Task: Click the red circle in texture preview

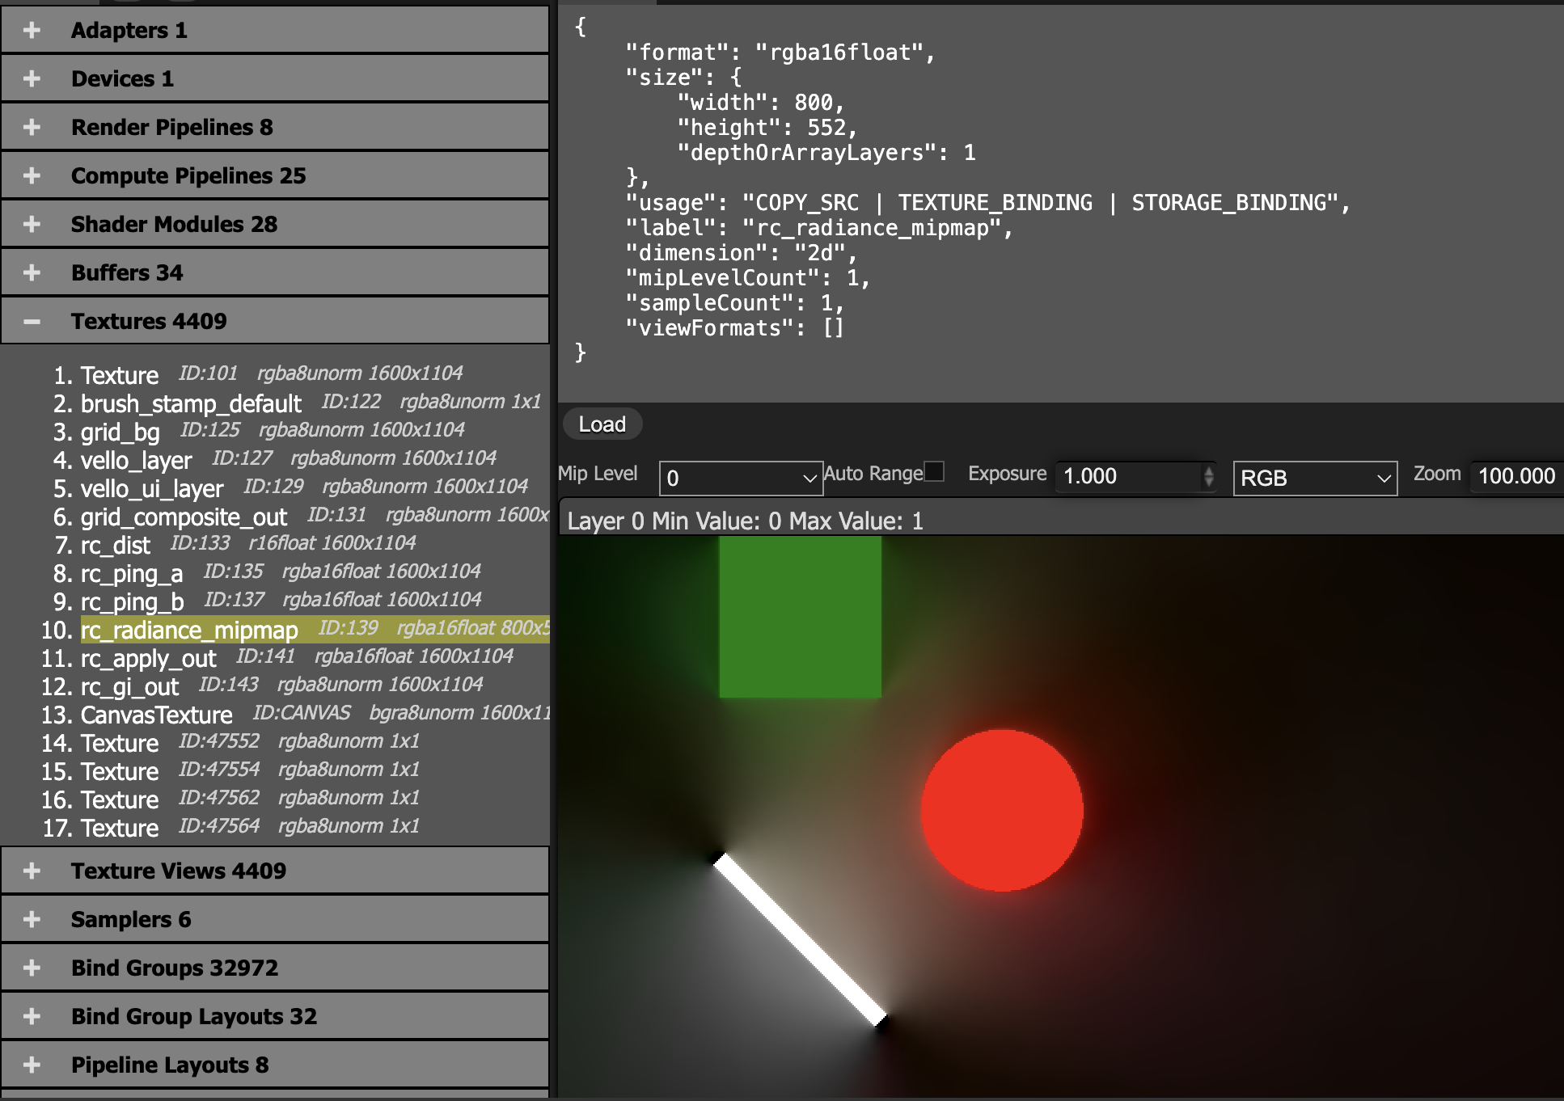Action: click(1001, 810)
